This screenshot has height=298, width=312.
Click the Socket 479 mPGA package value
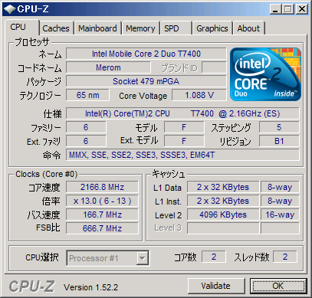pyautogui.click(x=146, y=81)
